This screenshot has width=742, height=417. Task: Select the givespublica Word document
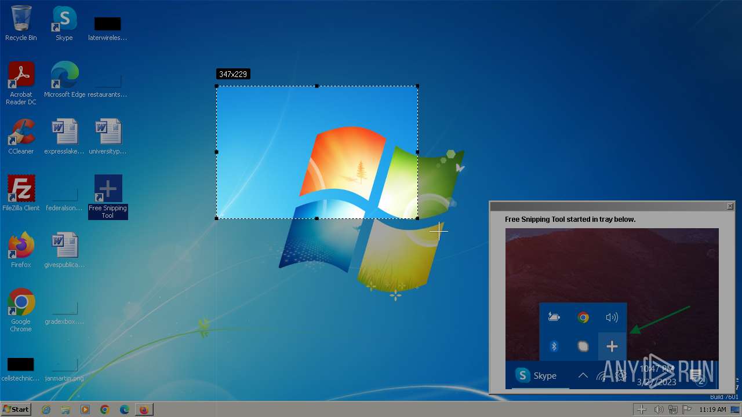point(64,250)
